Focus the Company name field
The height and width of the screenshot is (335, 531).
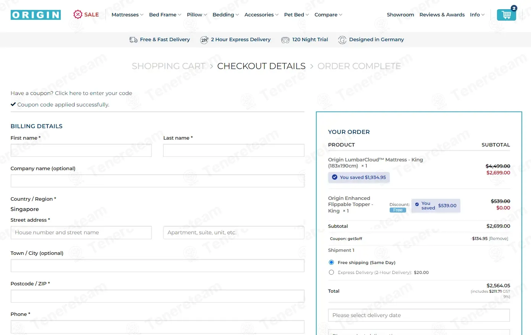157,181
